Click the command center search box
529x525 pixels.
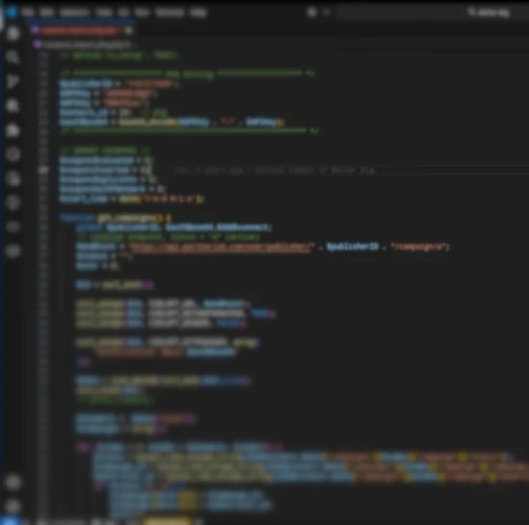pyautogui.click(x=434, y=13)
